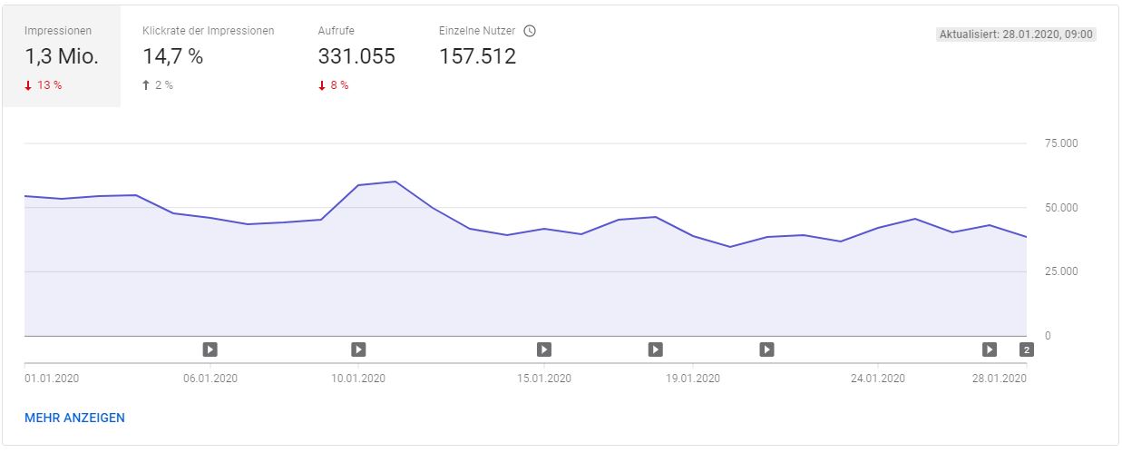This screenshot has height=453, width=1122.
Task: Show the Einzelne Nutzer metric tab
Action: click(x=478, y=56)
